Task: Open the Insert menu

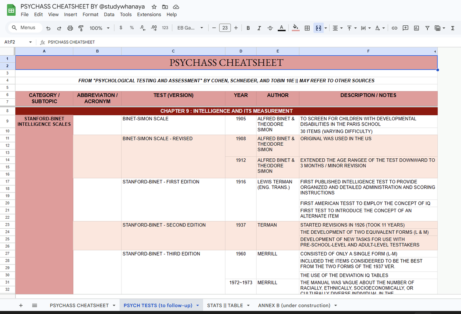Action: (71, 15)
